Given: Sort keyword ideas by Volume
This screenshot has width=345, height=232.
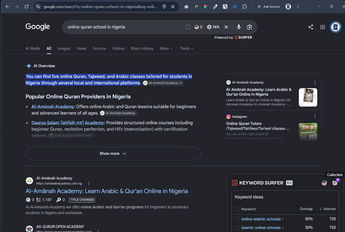Looking at the screenshot, I should click(327, 209).
